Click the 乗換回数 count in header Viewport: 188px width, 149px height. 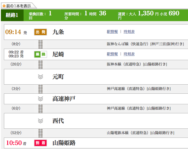click(40, 15)
